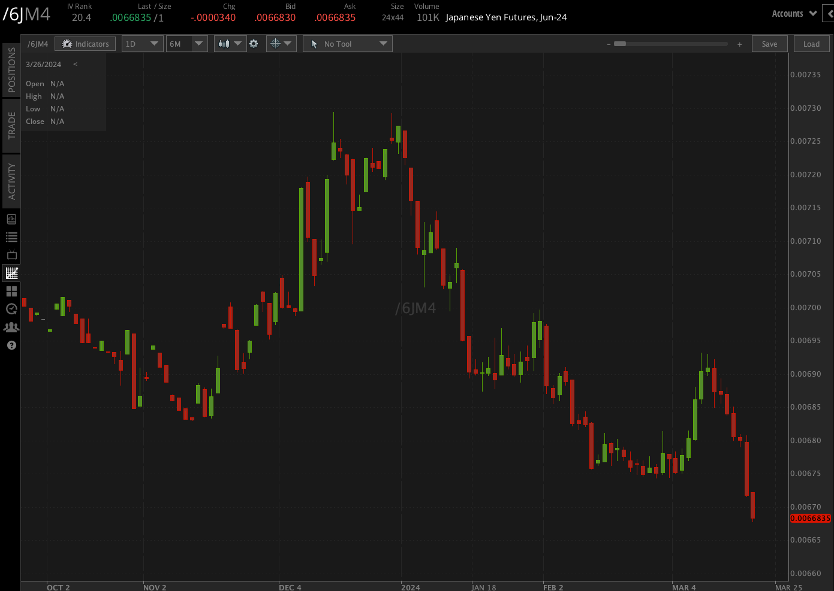This screenshot has width=834, height=591.
Task: Switch to the TRADE side tab
Action: pyautogui.click(x=11, y=126)
